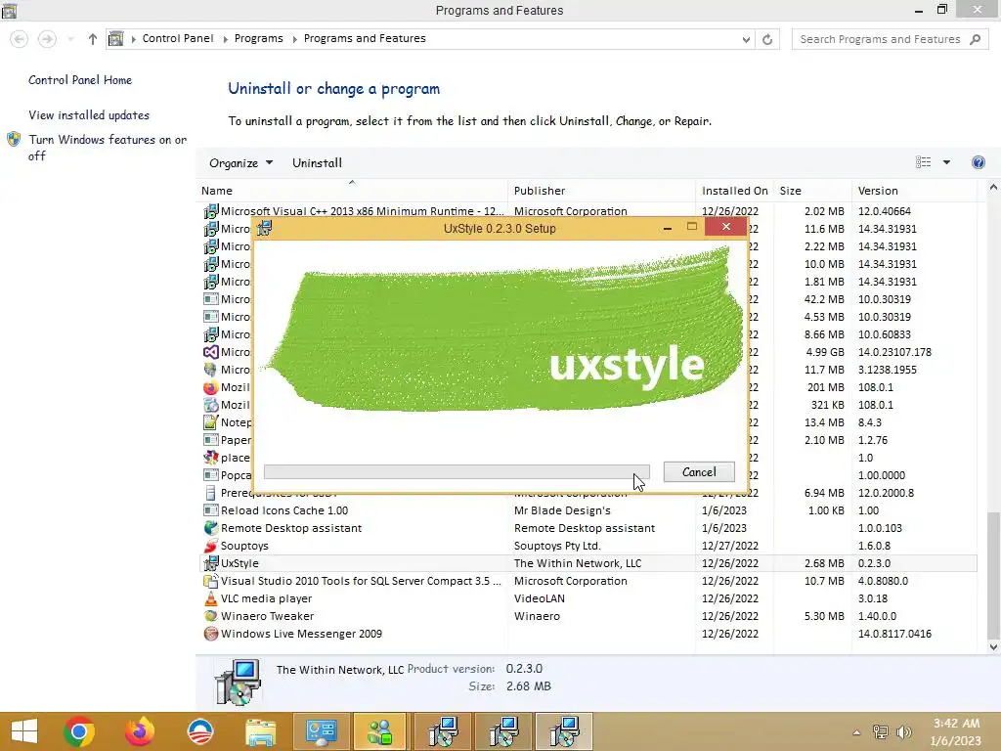This screenshot has height=751, width=1001.
Task: Open the Organize dropdown menu
Action: click(240, 163)
